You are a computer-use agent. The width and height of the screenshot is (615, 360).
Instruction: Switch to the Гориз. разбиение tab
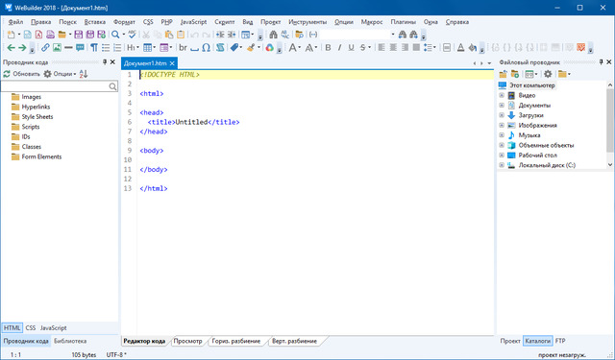(236, 341)
